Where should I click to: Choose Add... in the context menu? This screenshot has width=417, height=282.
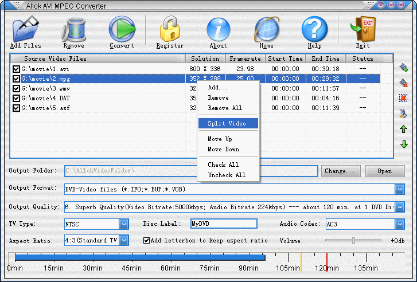tap(228, 88)
